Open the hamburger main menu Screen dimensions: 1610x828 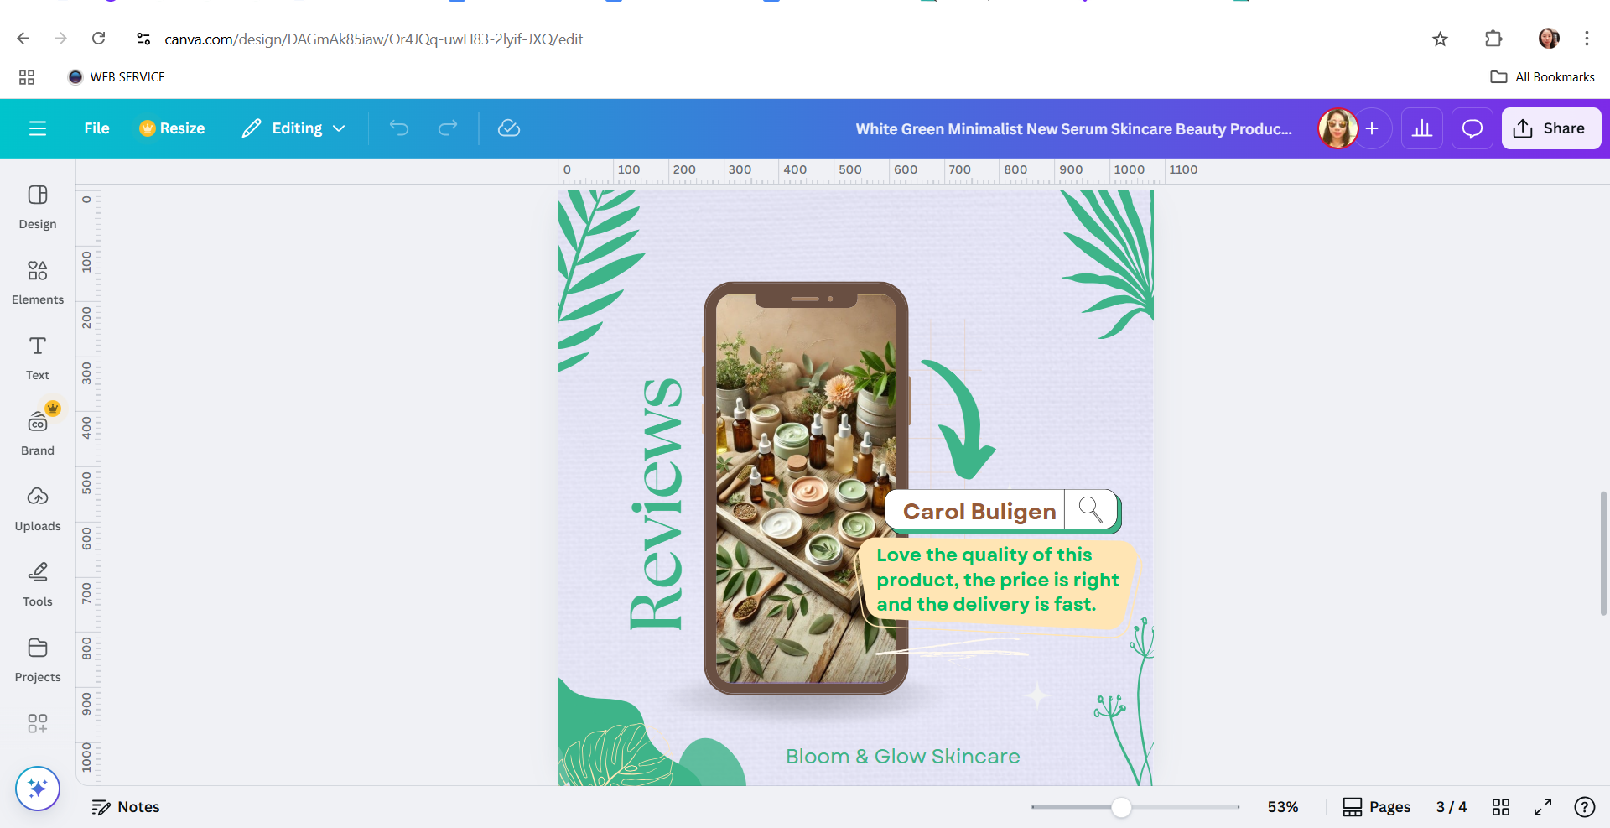(38, 128)
